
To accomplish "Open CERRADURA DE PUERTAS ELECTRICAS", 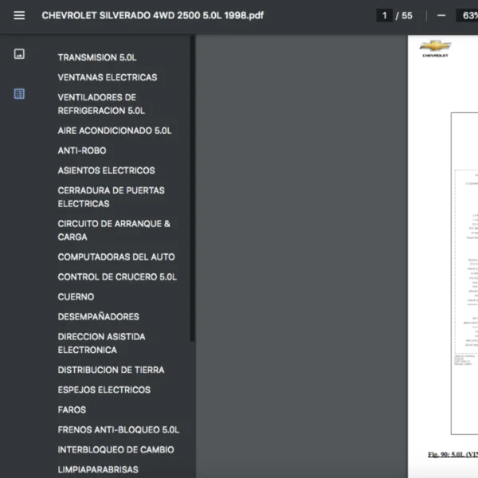I will coord(111,197).
